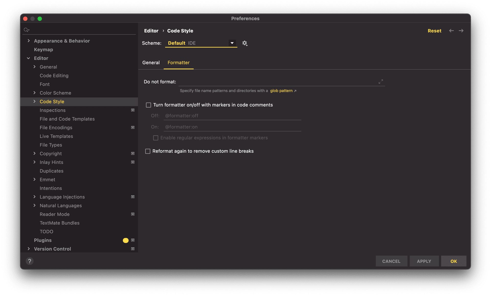The width and height of the screenshot is (491, 296).
Task: Switch to the General tab
Action: [151, 63]
